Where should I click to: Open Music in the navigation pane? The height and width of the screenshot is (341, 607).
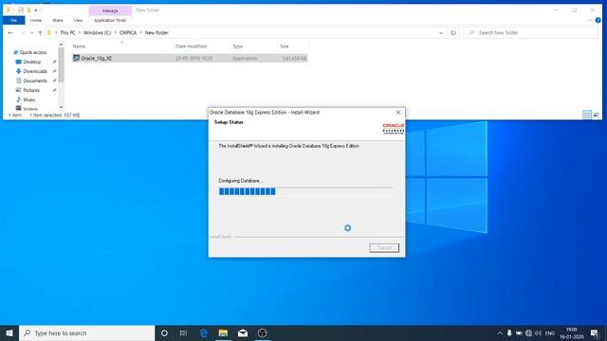click(29, 99)
